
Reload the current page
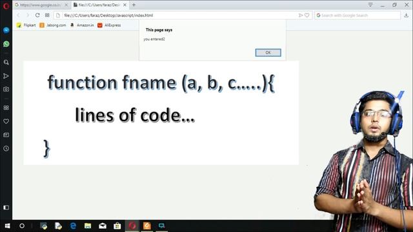37,15
